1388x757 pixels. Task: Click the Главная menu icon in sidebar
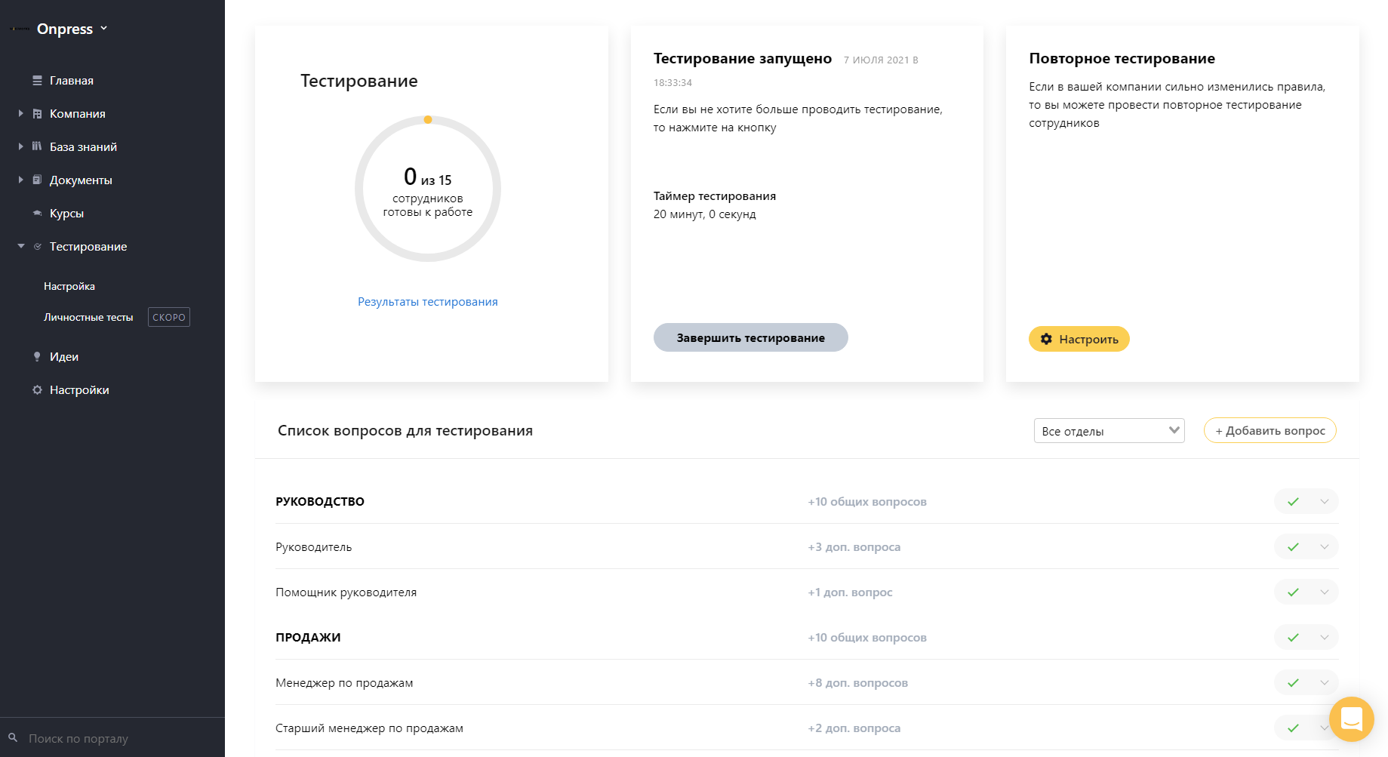click(37, 81)
